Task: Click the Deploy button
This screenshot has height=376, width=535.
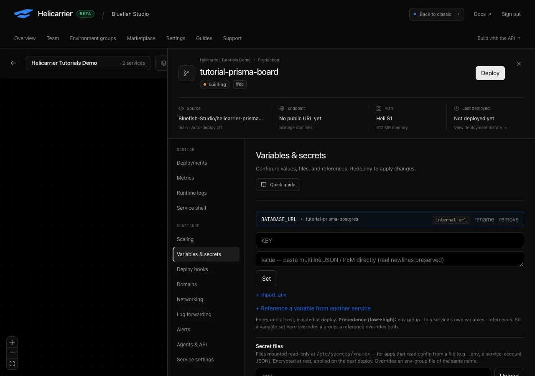Action: pos(490,73)
